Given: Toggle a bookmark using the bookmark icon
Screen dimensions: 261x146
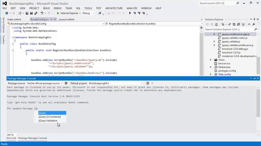Looking at the screenshot, I should coord(130,13).
